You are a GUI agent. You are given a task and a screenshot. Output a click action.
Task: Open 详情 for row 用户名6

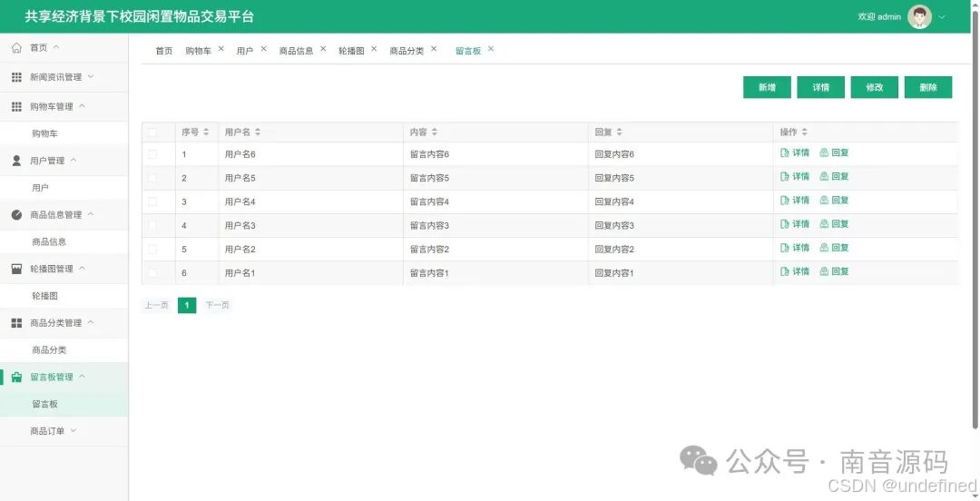tap(795, 152)
